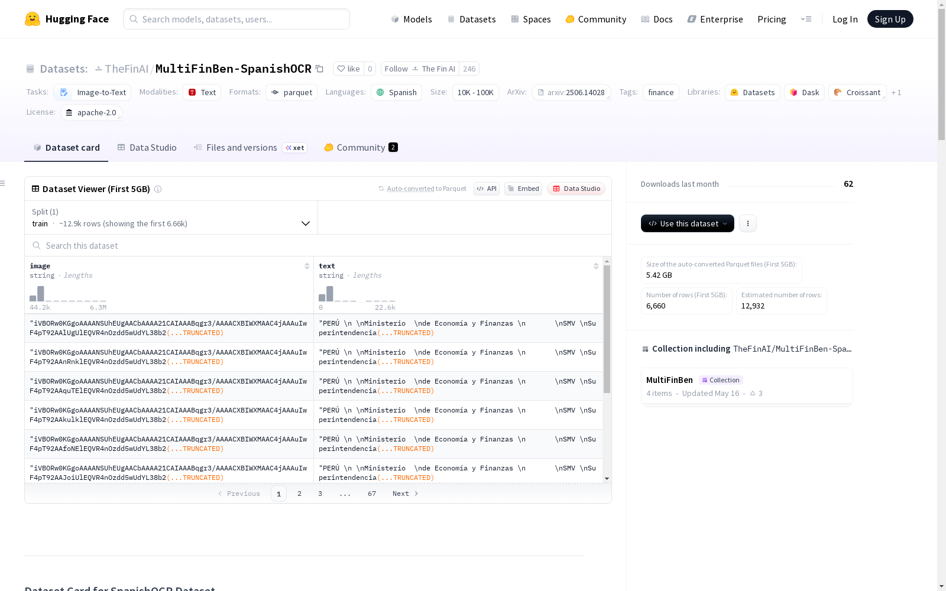Click the Log In link
The height and width of the screenshot is (591, 946).
point(845,19)
